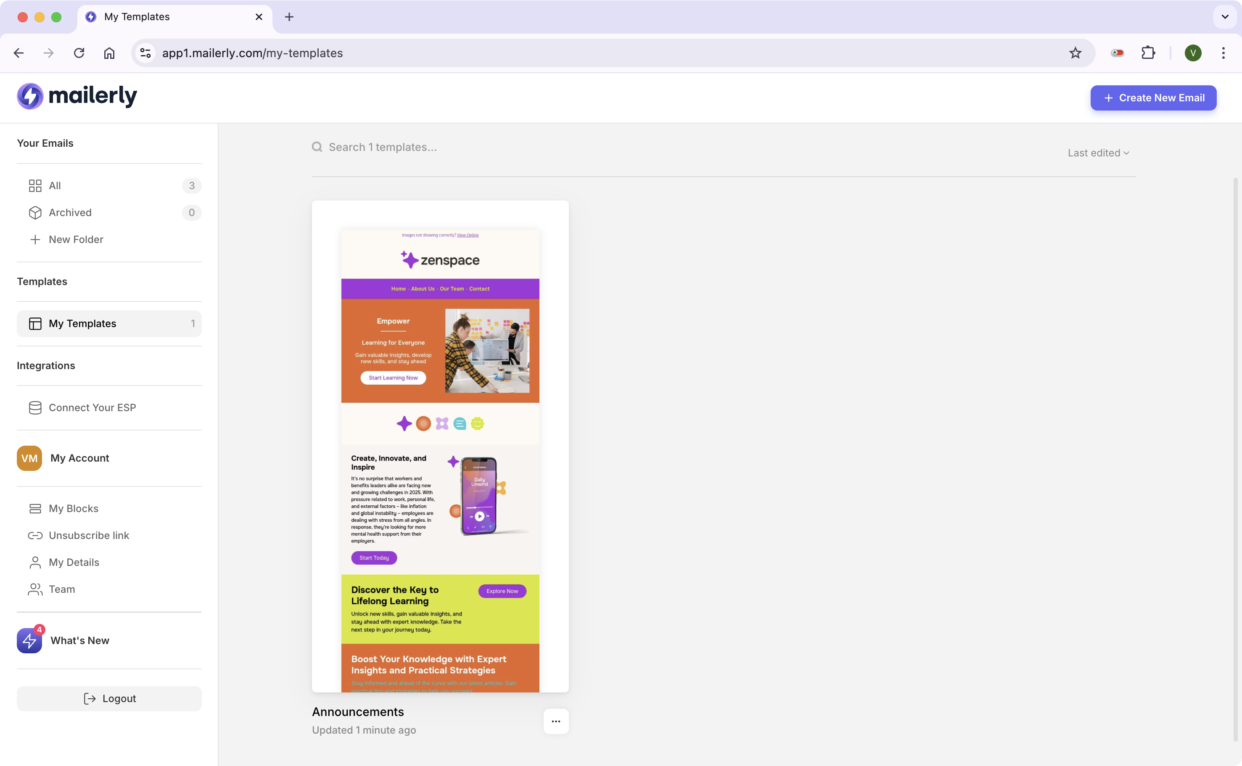Click the Connect Your ESP database icon

(35, 407)
